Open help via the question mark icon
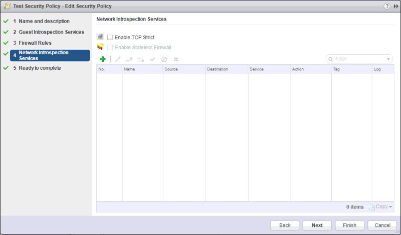 point(386,6)
